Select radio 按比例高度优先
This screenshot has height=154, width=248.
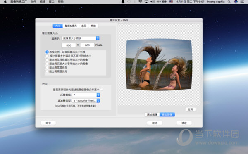pos(47,71)
